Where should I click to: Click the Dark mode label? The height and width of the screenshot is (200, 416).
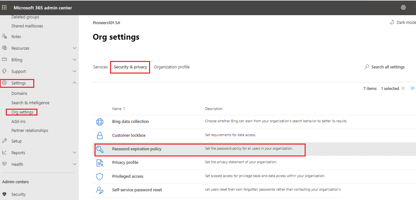(406, 22)
